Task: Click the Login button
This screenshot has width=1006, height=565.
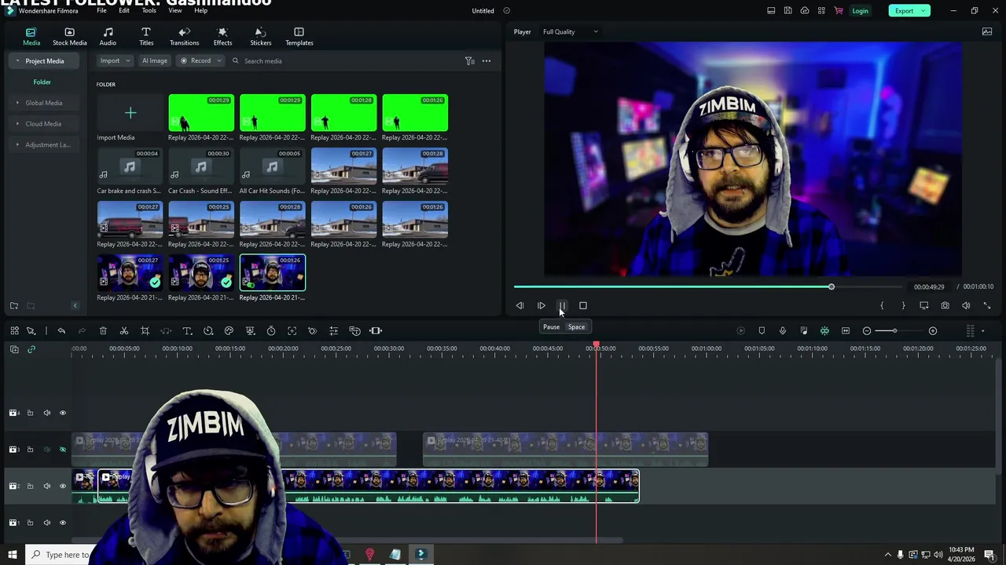Action: (x=860, y=11)
